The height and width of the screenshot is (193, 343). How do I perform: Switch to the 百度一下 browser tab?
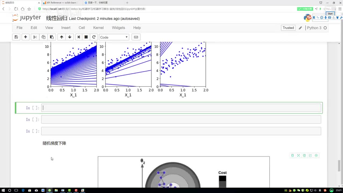(103, 3)
